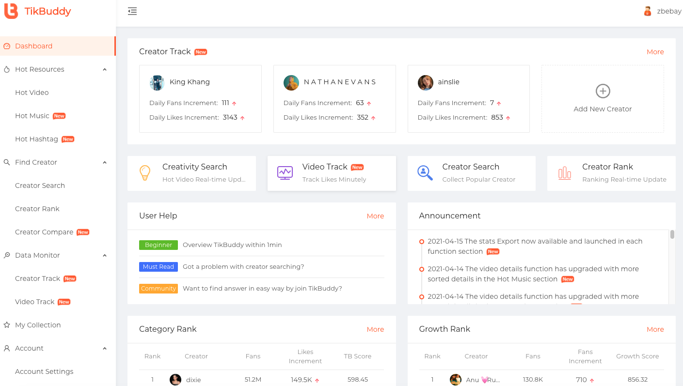The width and height of the screenshot is (683, 386).
Task: Click More in the User Help panel
Action: point(375,216)
